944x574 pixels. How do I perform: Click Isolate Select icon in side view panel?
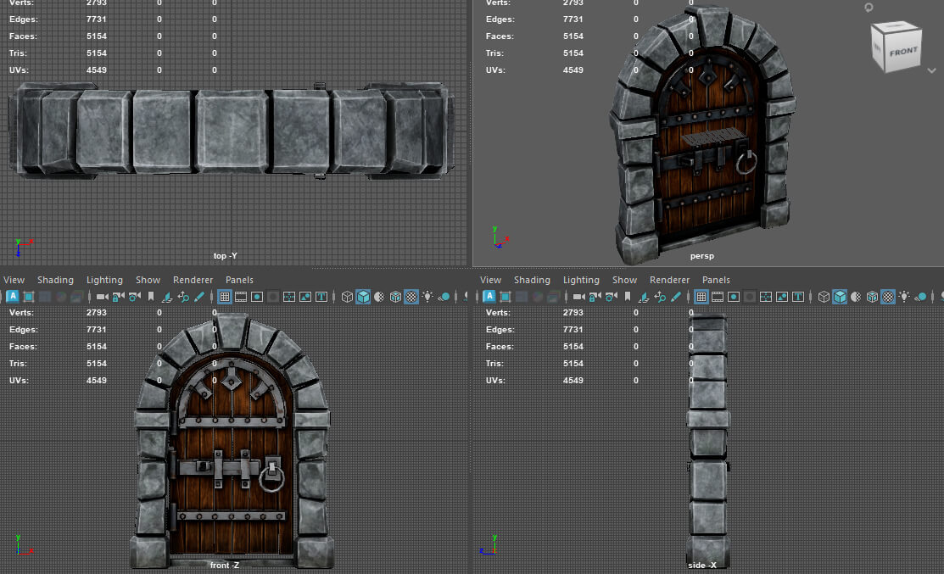[x=506, y=297]
